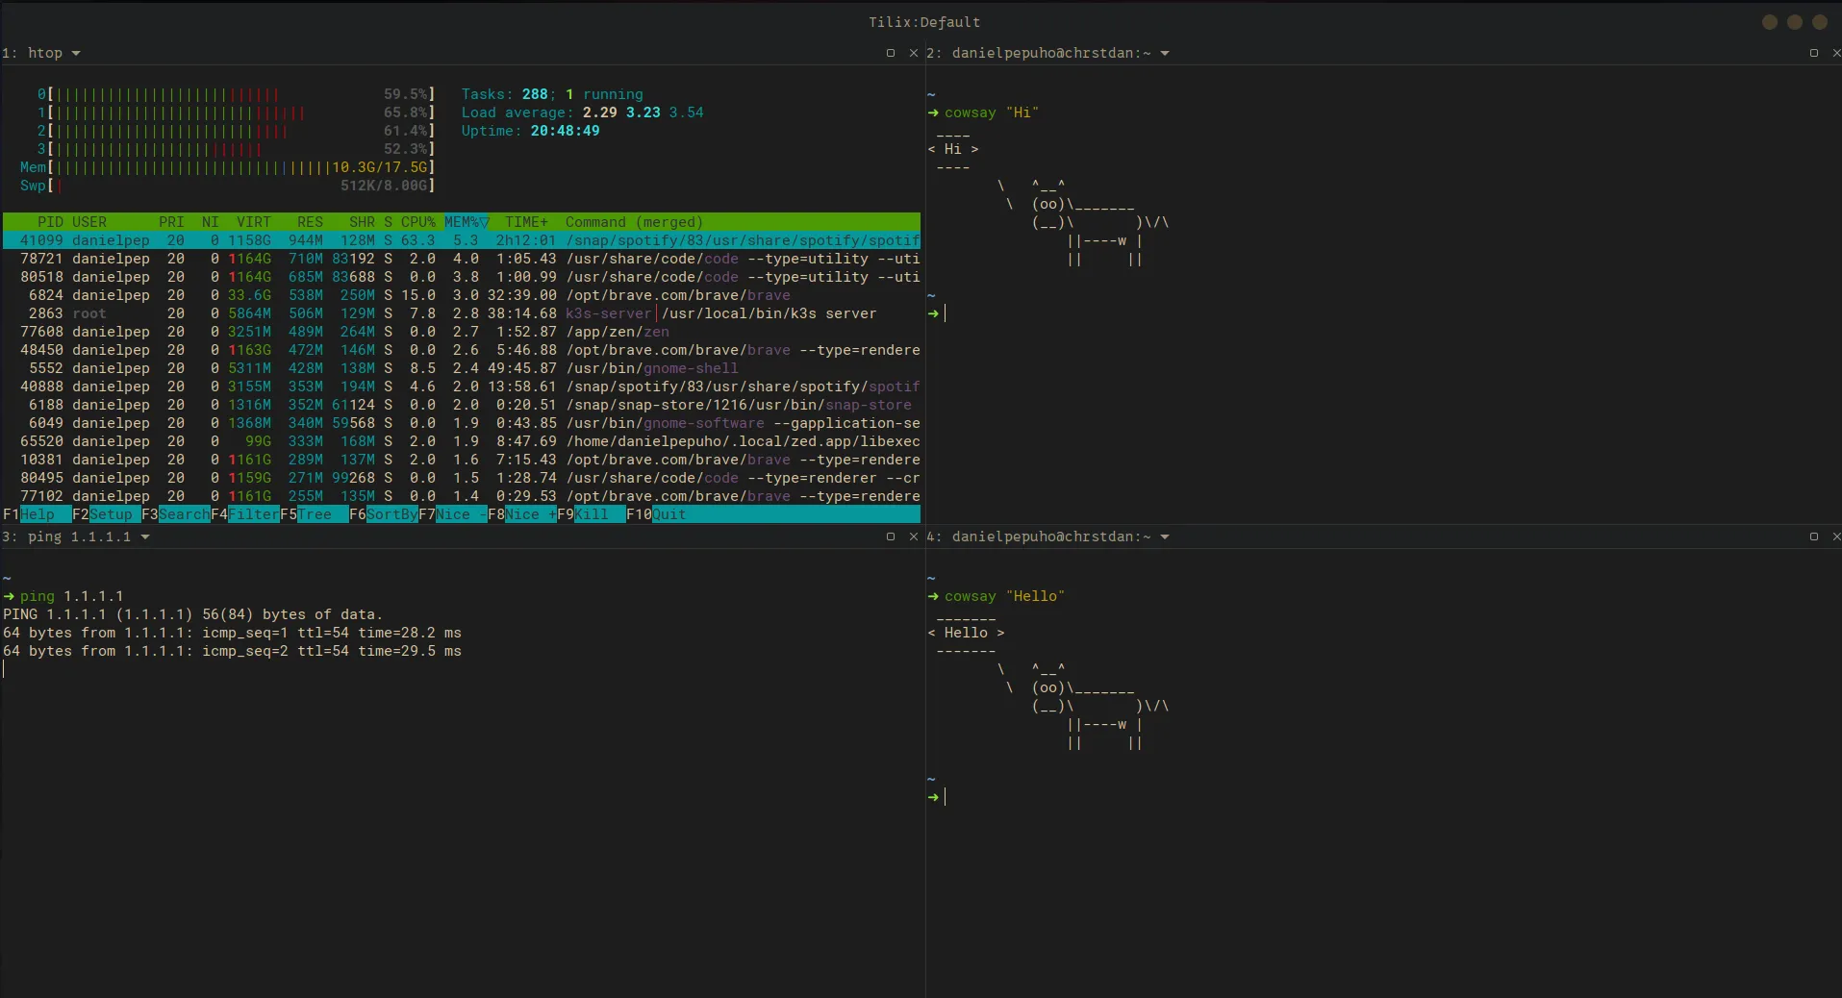Image resolution: width=1842 pixels, height=998 pixels.
Task: Select process row PID 41099 spotify
Action: click(462, 240)
